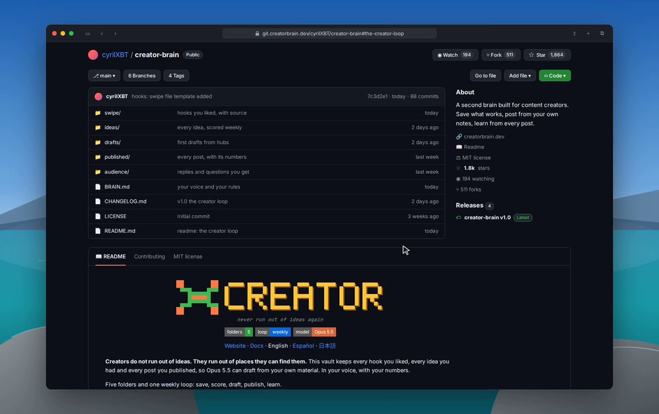Click the audience/ folder icon
659x414 pixels.
[x=98, y=172]
